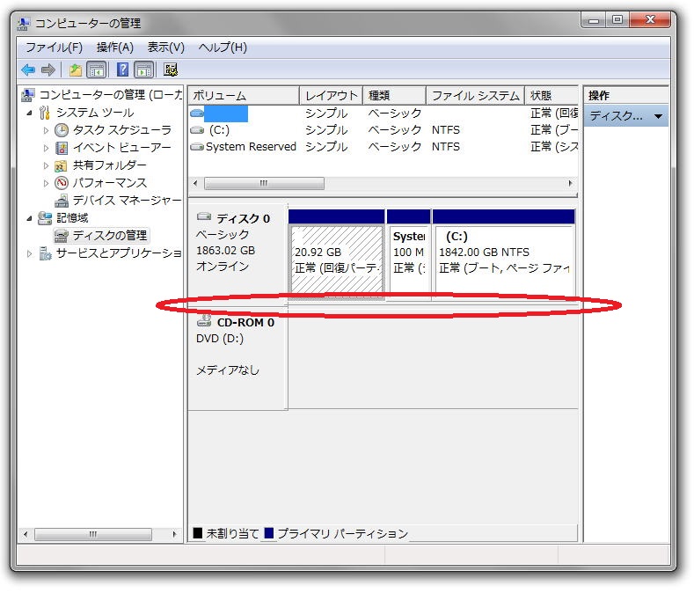Click the blue Help question mark icon

coord(123,70)
